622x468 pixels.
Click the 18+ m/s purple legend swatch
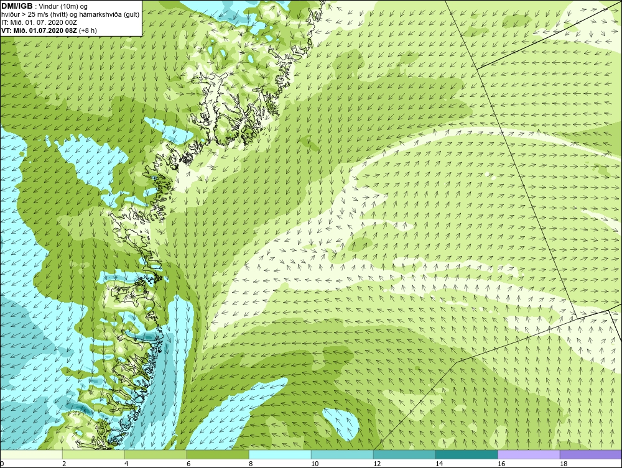coord(591,454)
